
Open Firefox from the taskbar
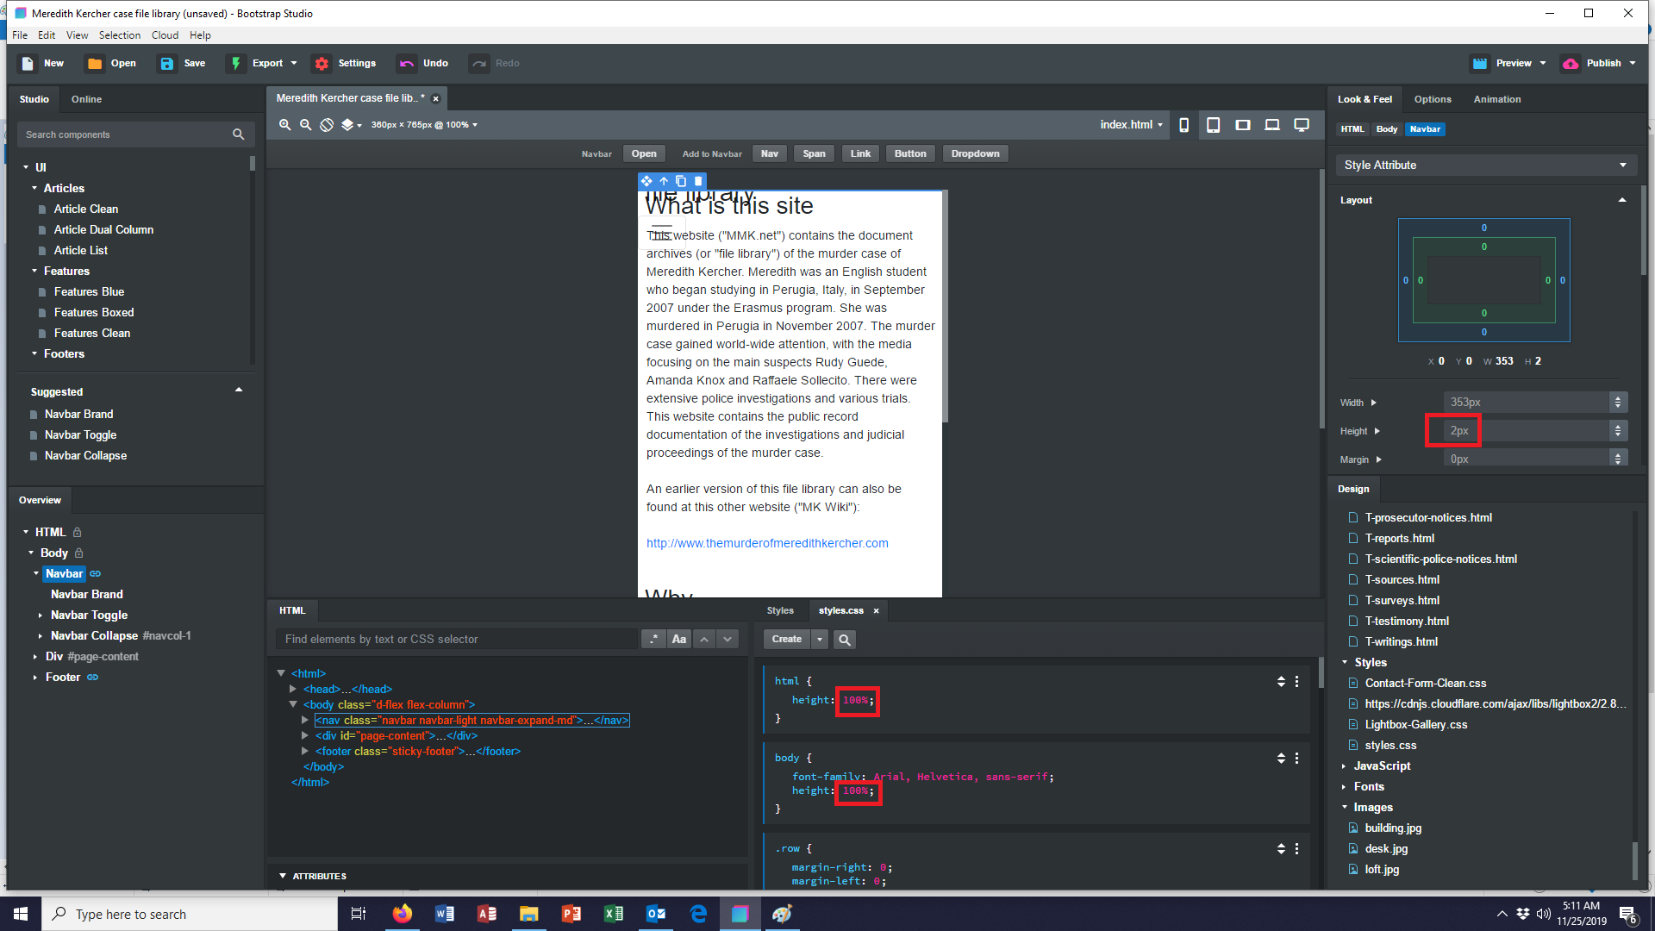403,914
